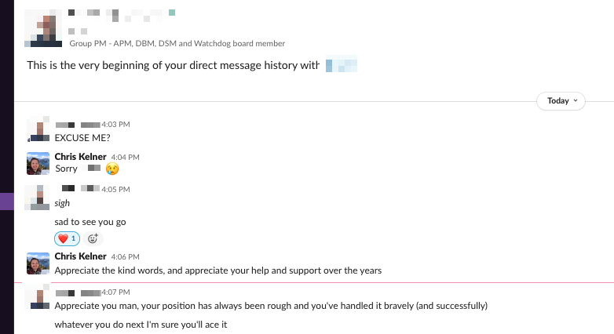Click the crying face emoji after Sorry

[x=112, y=169]
